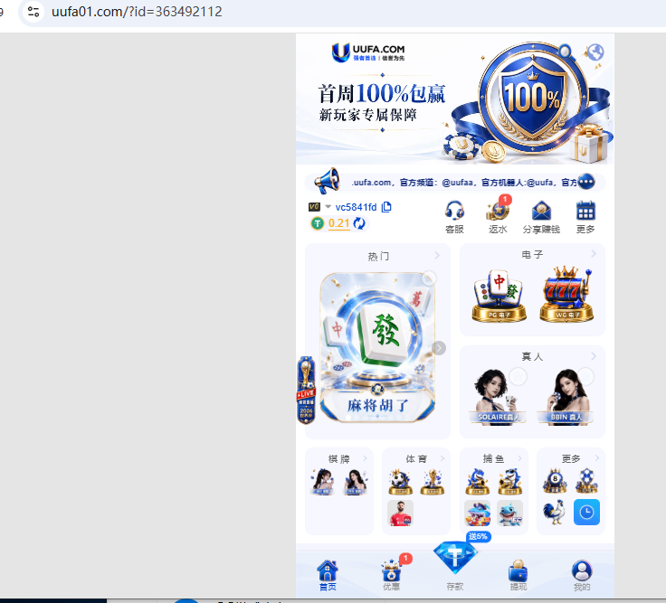This screenshot has height=603, width=666.
Task: Open the golden trophy icon under 体育
Action: click(x=433, y=482)
